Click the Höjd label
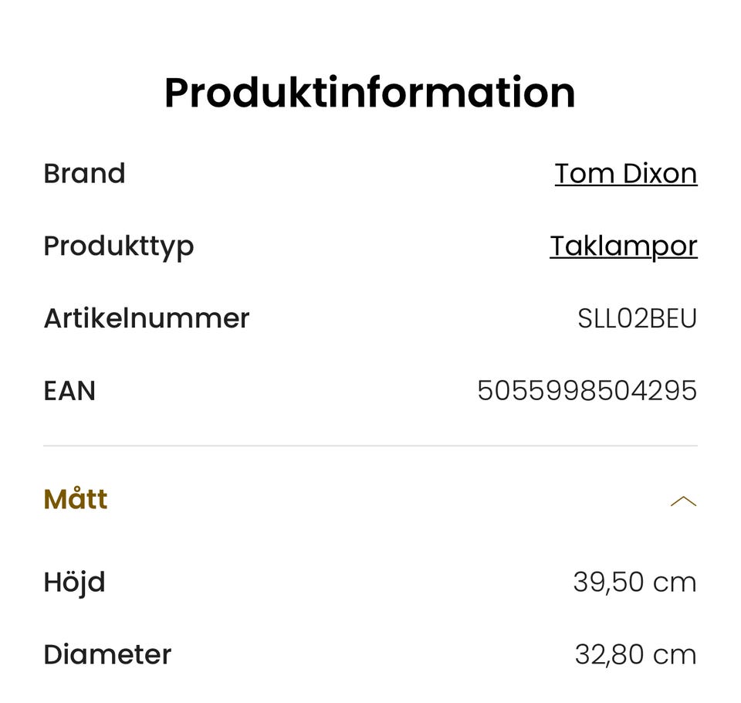The image size is (741, 703). tap(74, 582)
